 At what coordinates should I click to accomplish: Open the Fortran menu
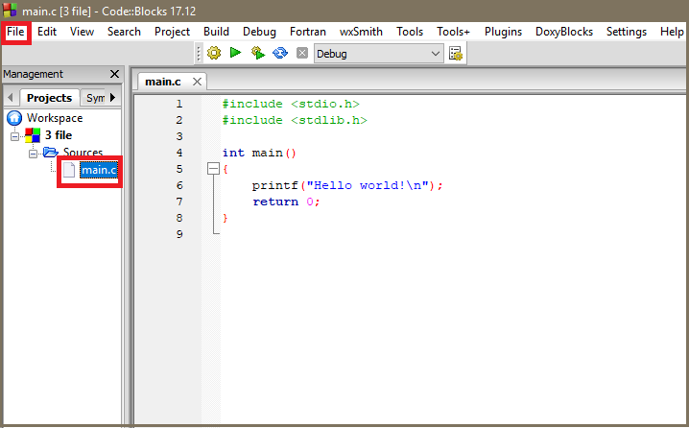(x=308, y=32)
